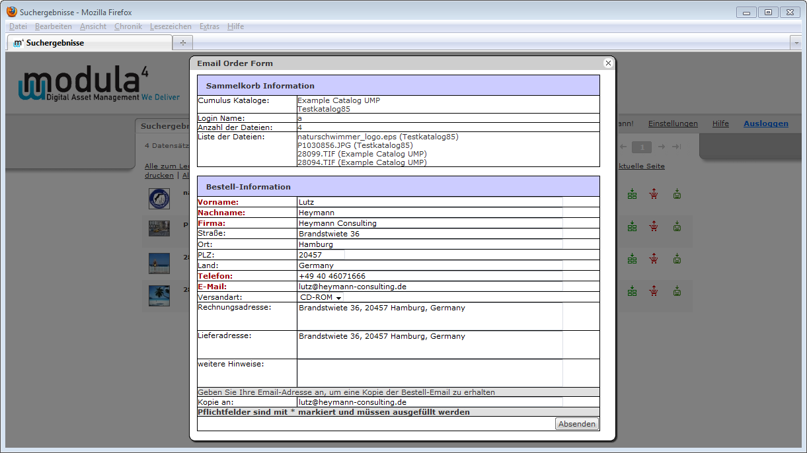The height and width of the screenshot is (453, 807).
Task: Click red cart icon in city street photo row
Action: coord(654,226)
